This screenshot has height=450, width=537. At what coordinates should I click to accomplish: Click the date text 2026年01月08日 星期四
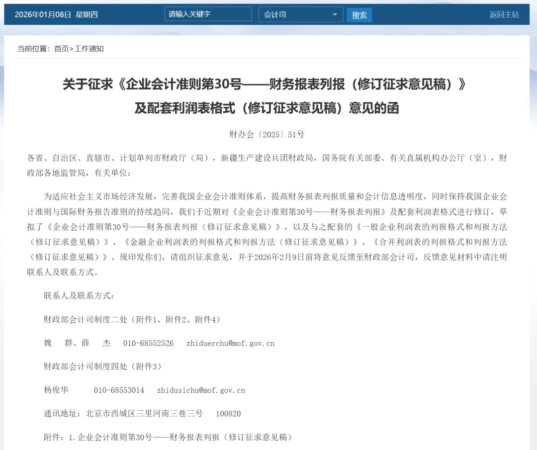56,14
